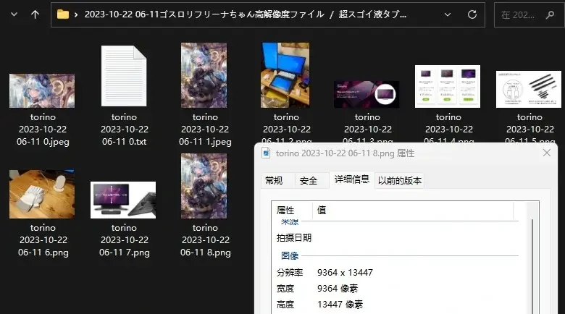The height and width of the screenshot is (314, 565).
Task: Select the 06-11 3.png dark banner thumbnail
Action: tap(367, 94)
